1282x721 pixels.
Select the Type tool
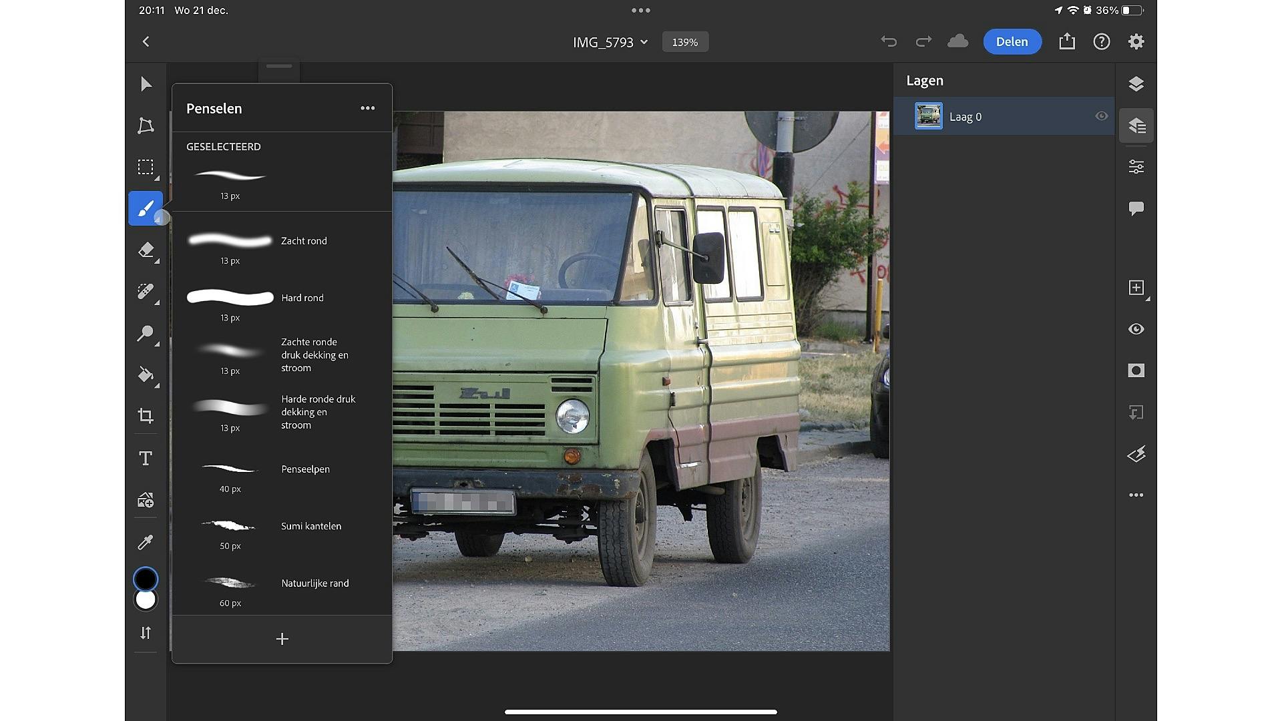coord(146,458)
